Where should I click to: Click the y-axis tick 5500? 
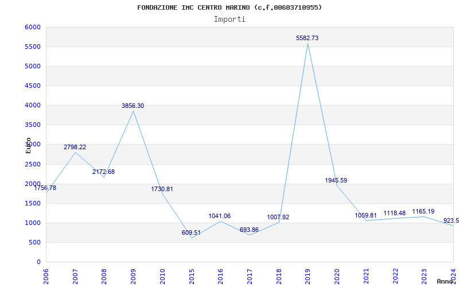tap(33, 47)
